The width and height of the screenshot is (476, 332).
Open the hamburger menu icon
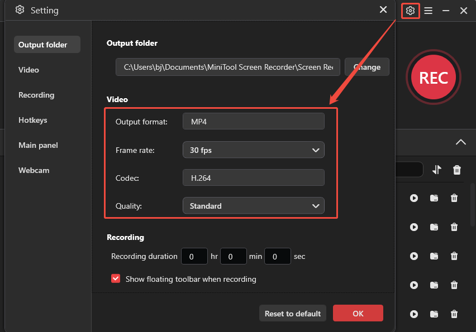[x=427, y=10]
